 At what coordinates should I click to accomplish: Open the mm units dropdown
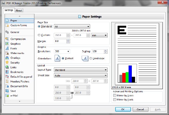tap(99, 35)
